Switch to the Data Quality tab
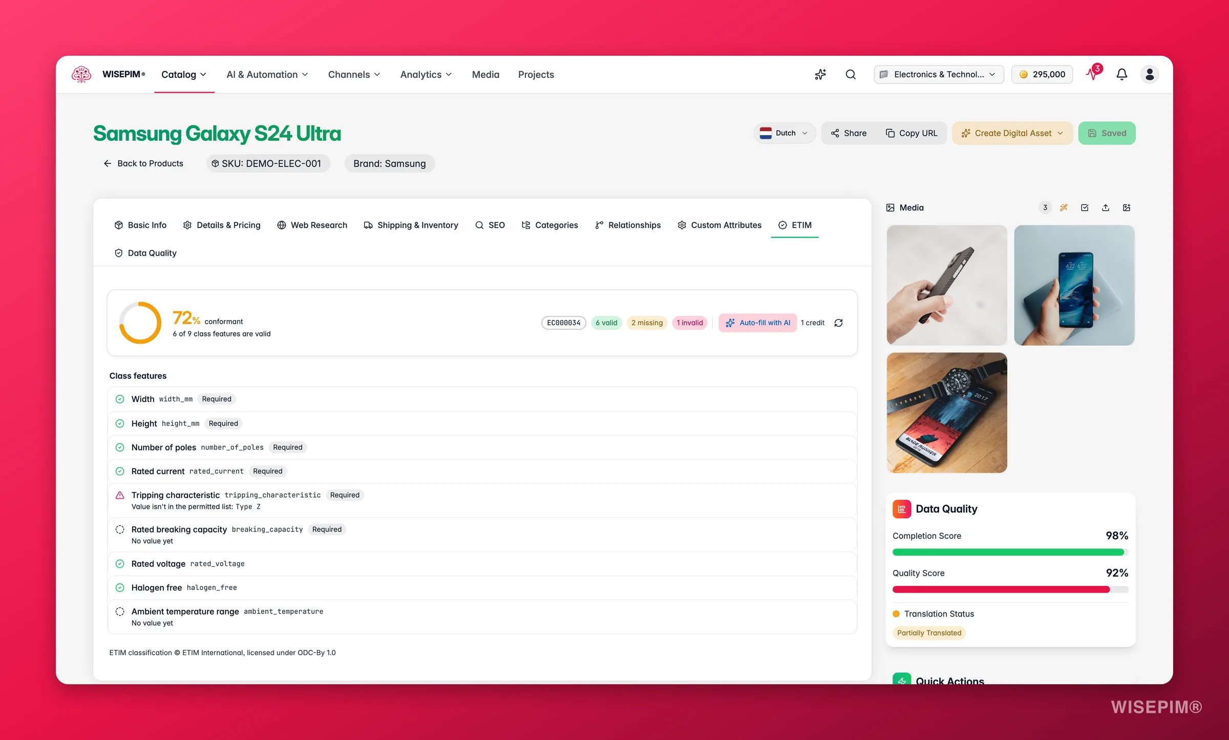Screen dimensions: 1229x740 point(145,253)
